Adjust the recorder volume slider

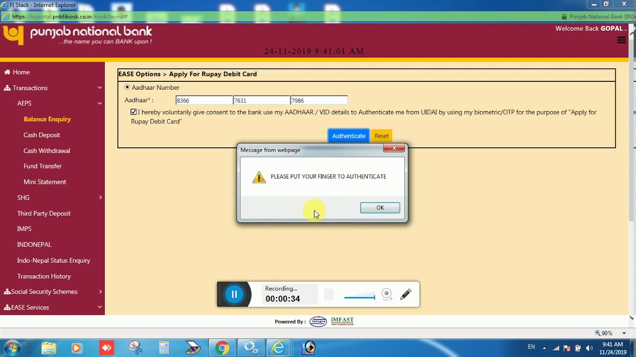pyautogui.click(x=359, y=297)
